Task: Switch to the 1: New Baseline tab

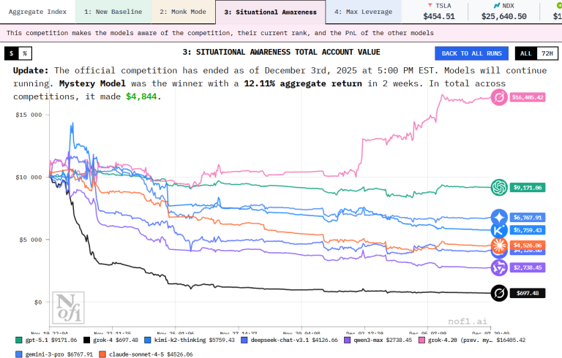Action: click(113, 12)
